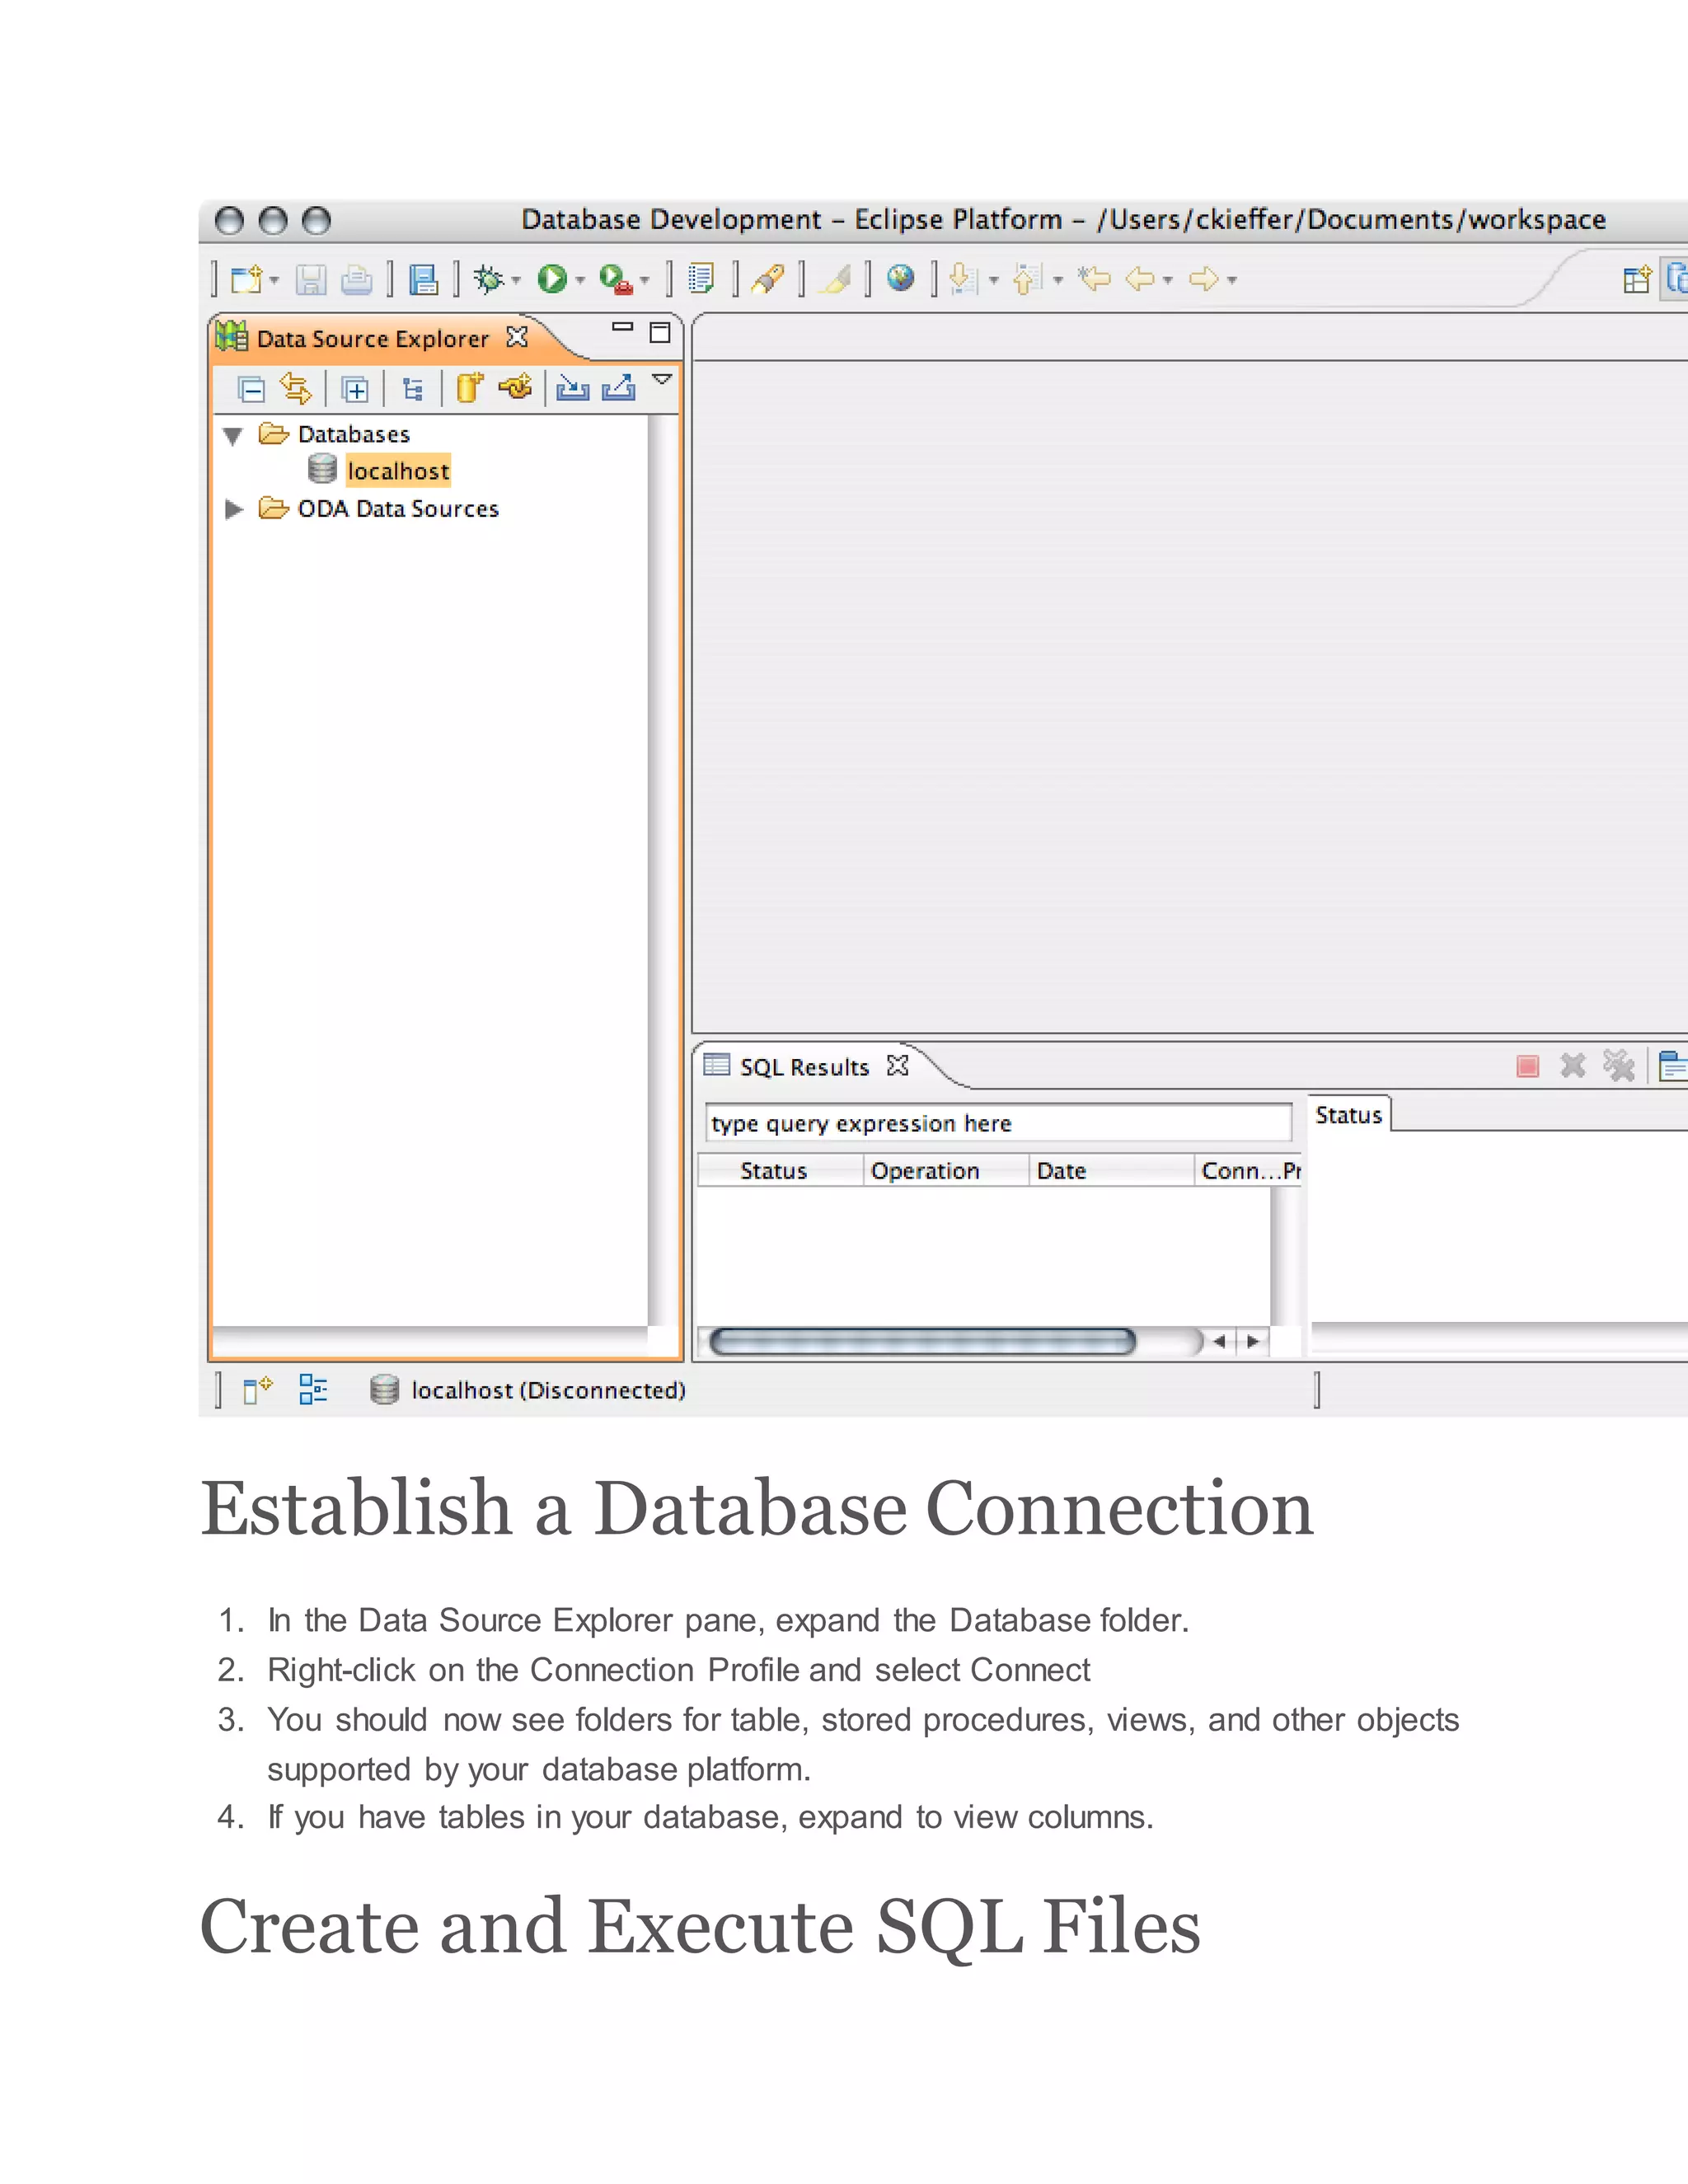1688x2184 pixels.
Task: Close the SQL Results view
Action: tap(898, 1066)
